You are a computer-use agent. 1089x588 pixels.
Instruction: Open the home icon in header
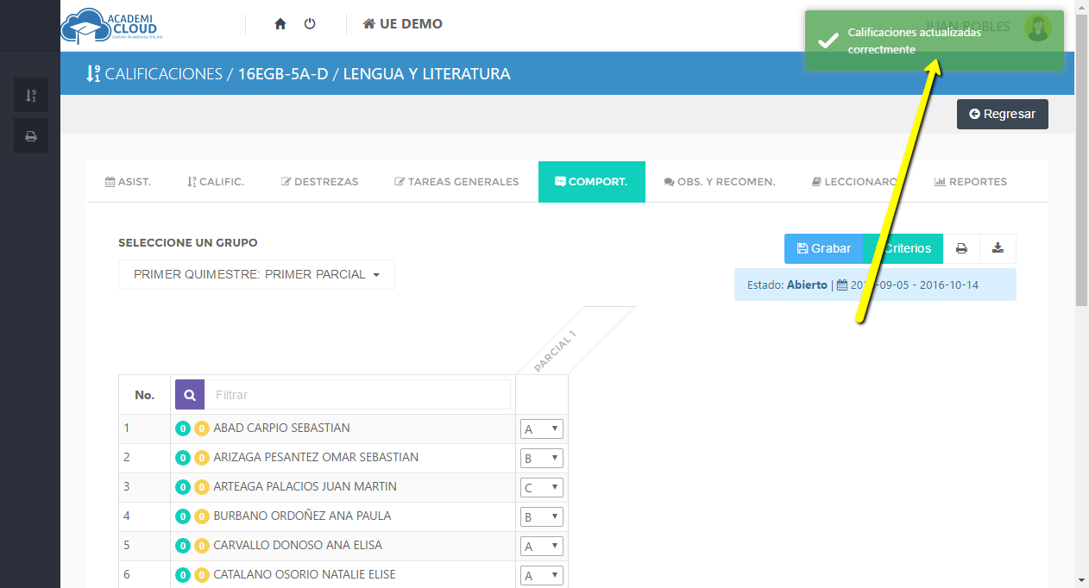pyautogui.click(x=280, y=24)
